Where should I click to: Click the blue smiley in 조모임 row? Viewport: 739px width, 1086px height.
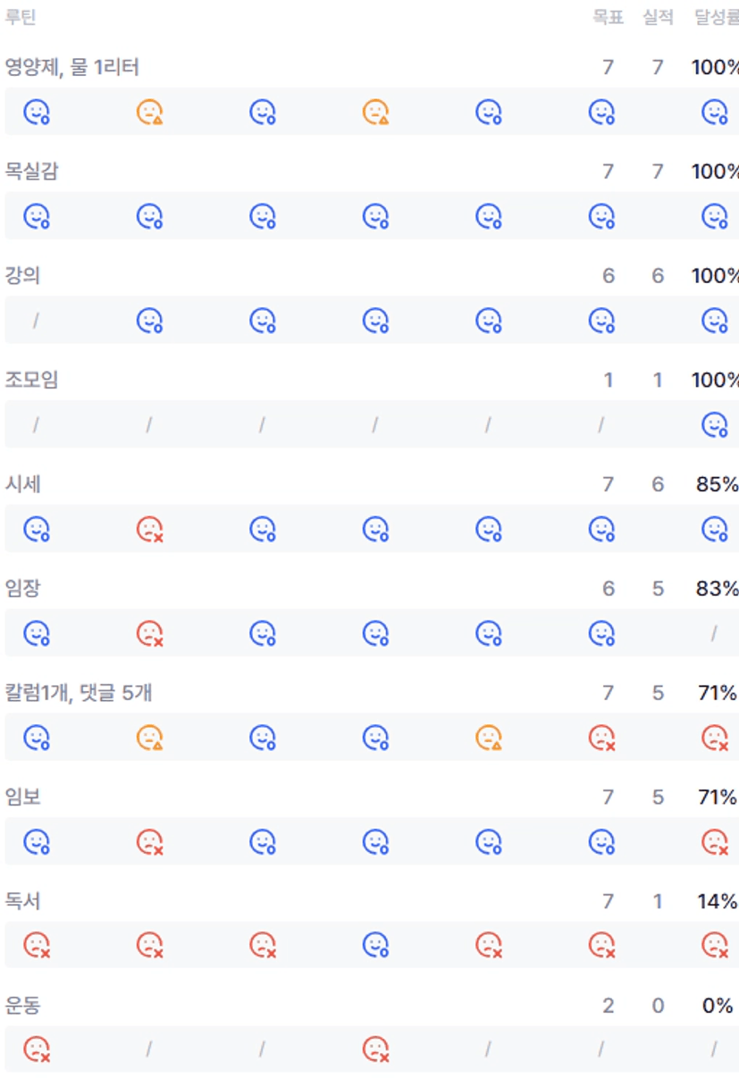[x=714, y=425]
